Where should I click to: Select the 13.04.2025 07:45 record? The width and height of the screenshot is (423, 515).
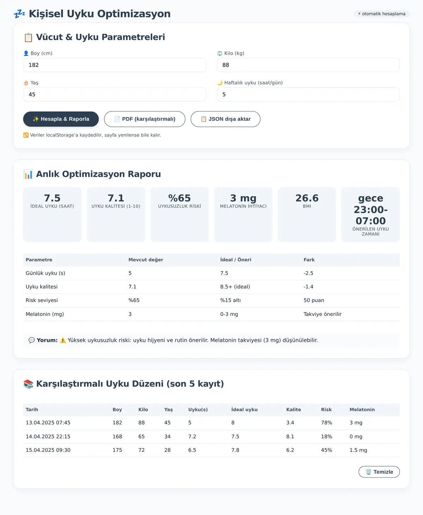tap(211, 423)
